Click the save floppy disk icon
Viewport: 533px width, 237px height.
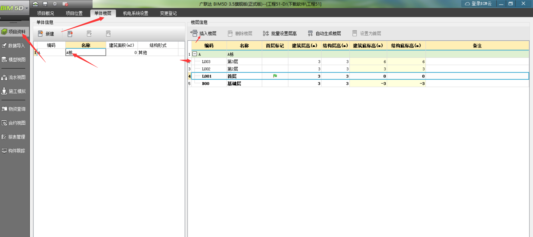coord(45,4)
